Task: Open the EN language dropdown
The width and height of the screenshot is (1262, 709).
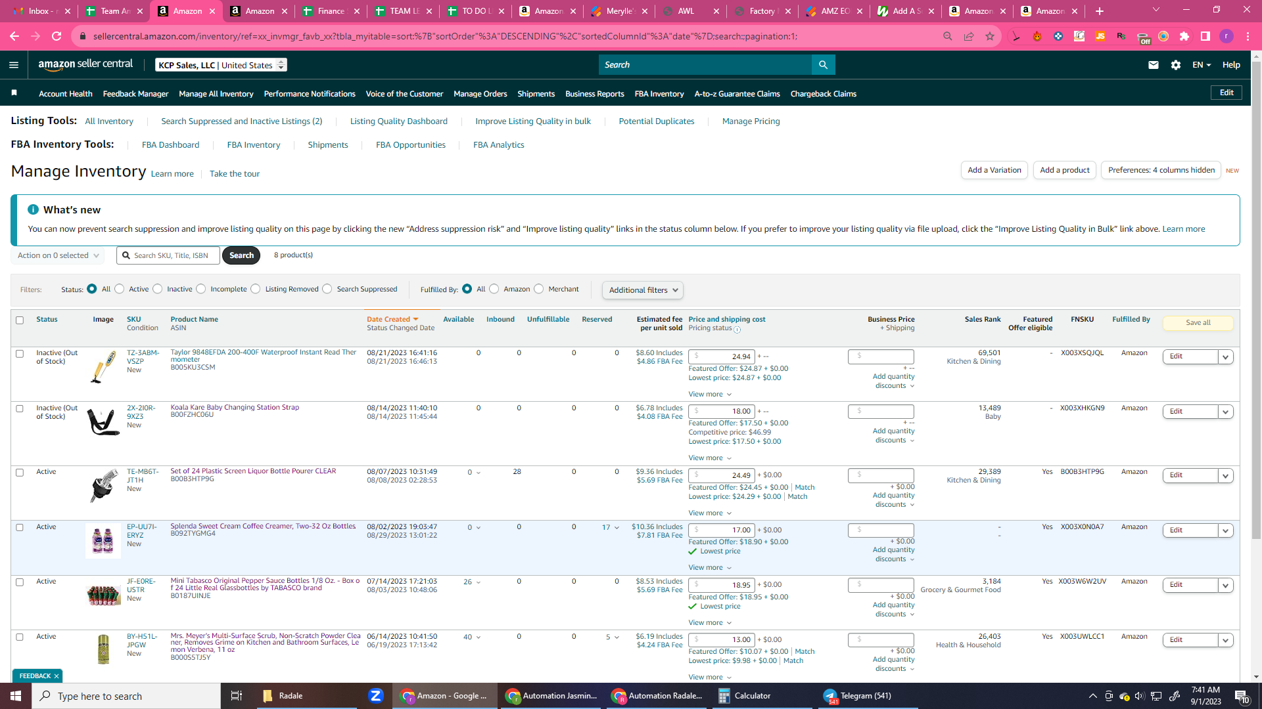Action: click(1202, 64)
